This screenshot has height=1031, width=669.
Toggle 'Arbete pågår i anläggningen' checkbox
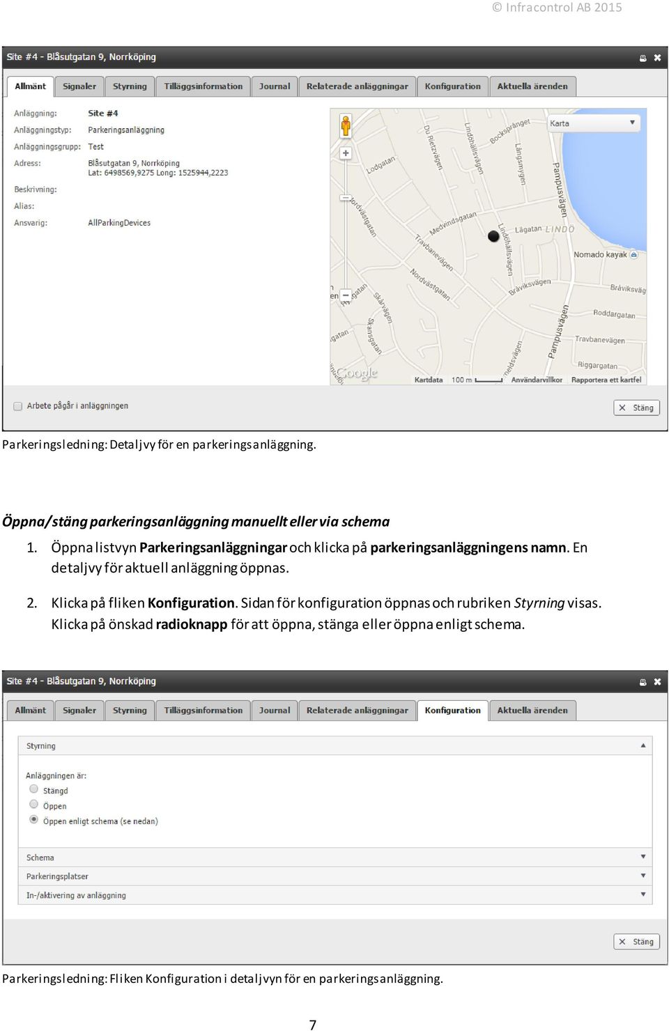point(18,406)
